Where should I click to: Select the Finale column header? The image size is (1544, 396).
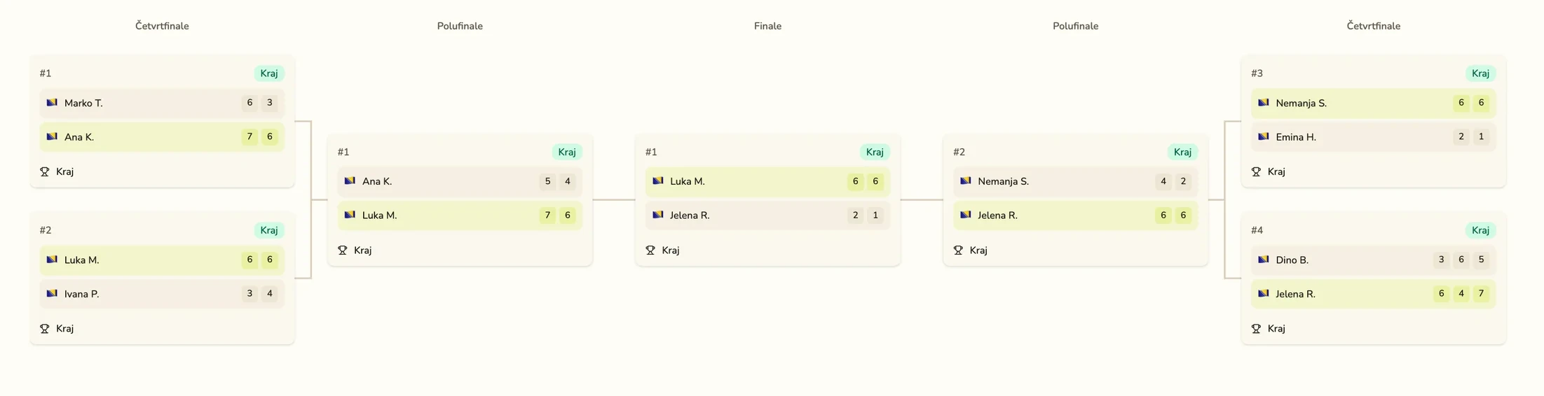click(767, 26)
